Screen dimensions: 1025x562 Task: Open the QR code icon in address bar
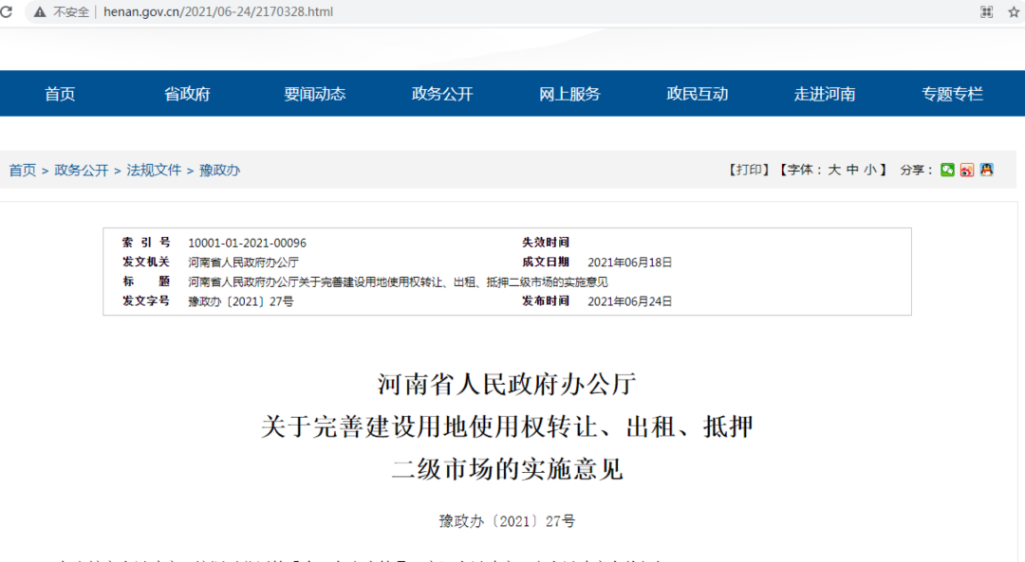pos(987,12)
